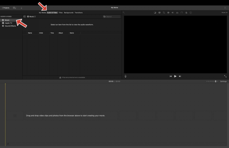Click the timeline zoom slider
The width and height of the screenshot is (229, 148).
point(212,81)
